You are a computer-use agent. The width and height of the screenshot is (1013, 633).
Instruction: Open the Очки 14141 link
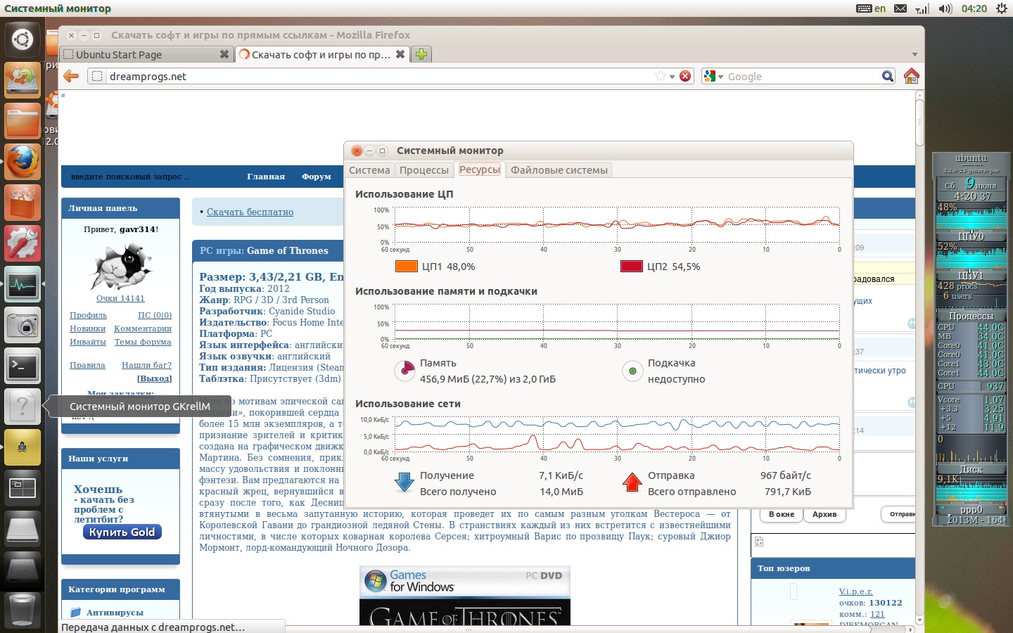click(120, 298)
